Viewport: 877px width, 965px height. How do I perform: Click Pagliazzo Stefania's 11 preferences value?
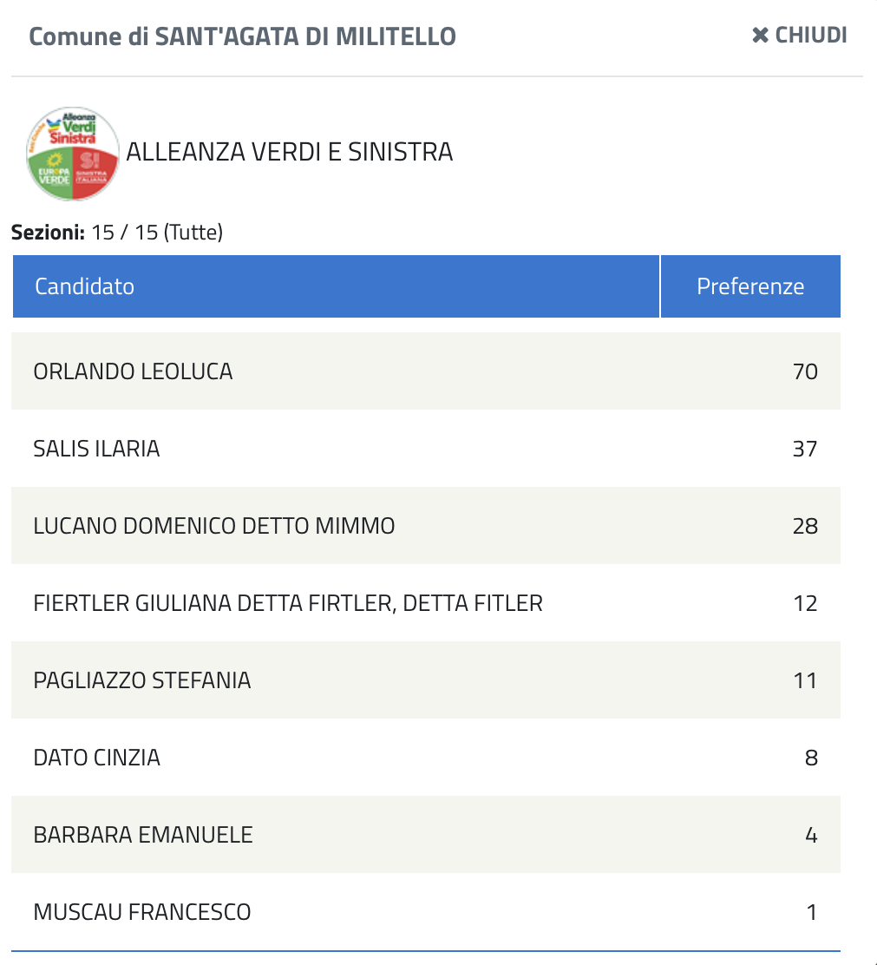[805, 680]
